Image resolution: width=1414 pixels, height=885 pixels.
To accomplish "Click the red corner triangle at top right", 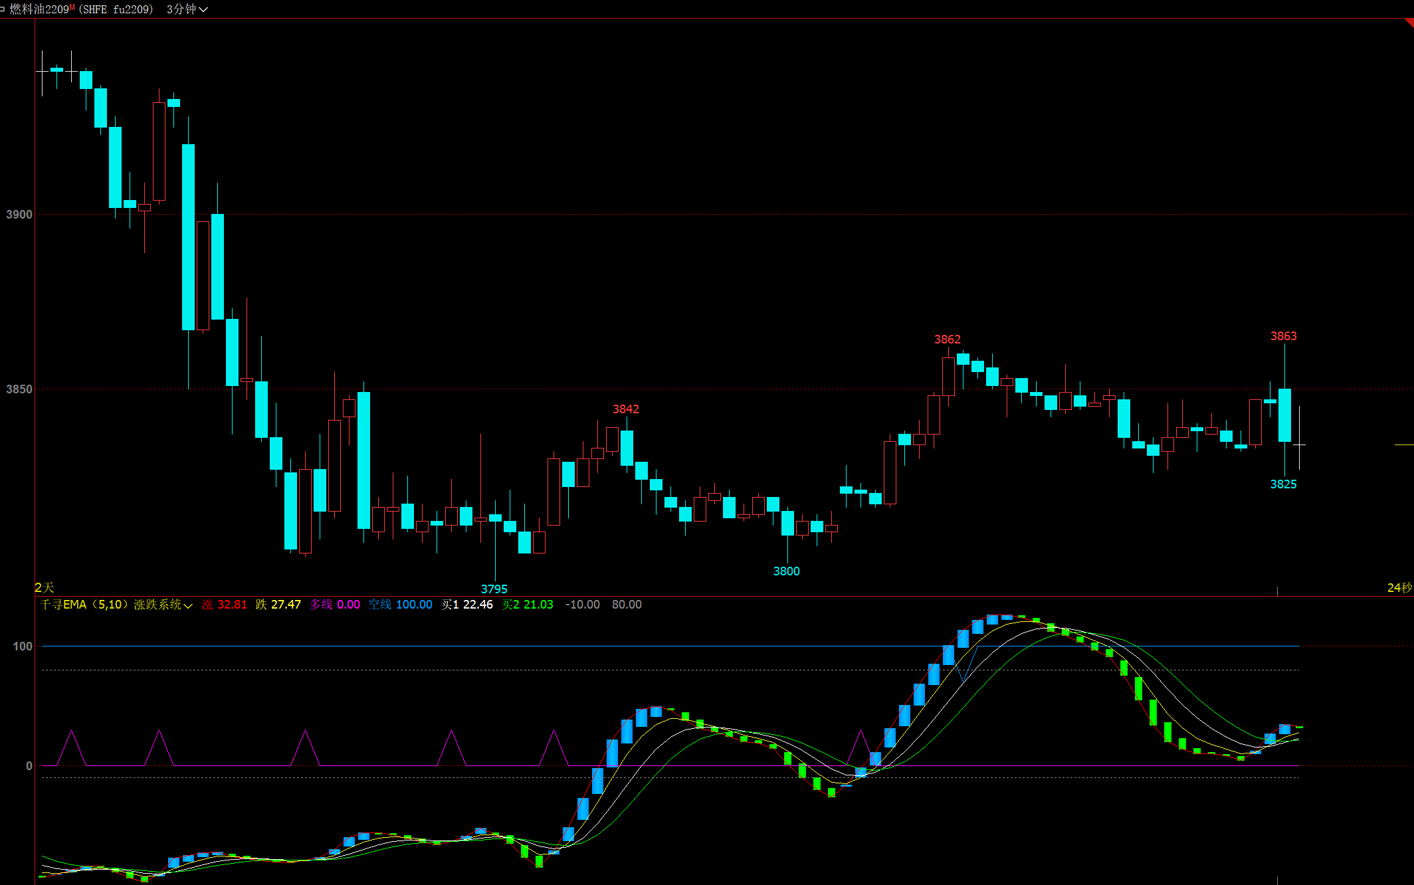I will 1409,23.
